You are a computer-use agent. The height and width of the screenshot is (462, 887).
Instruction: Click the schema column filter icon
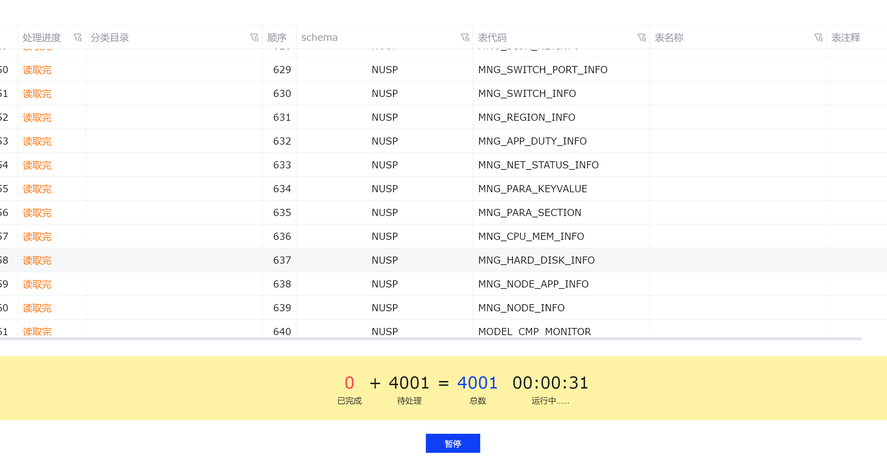(465, 37)
